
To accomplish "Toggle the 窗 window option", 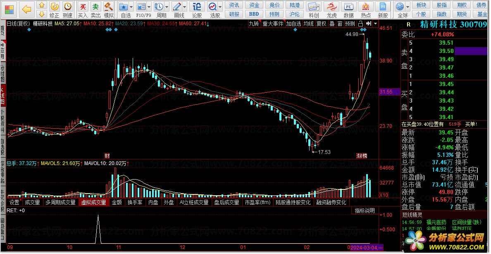I will pos(340,24).
